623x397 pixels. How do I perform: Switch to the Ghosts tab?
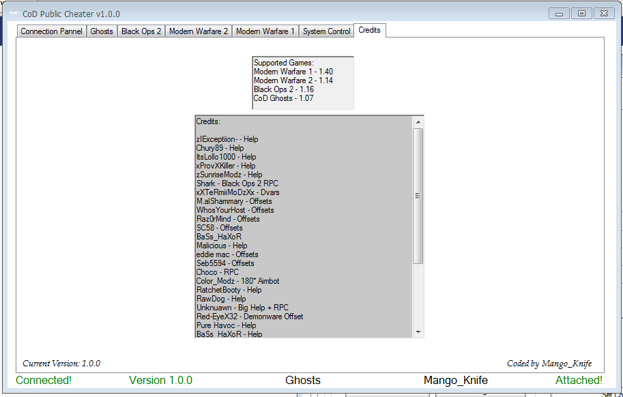102,31
